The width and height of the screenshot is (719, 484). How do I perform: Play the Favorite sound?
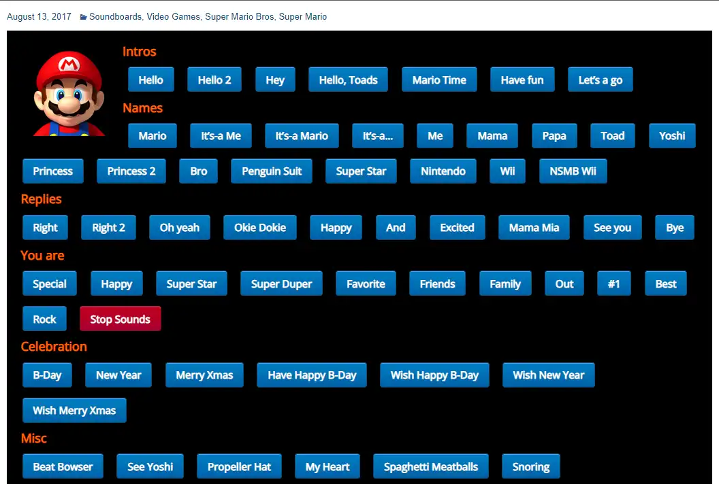click(366, 283)
